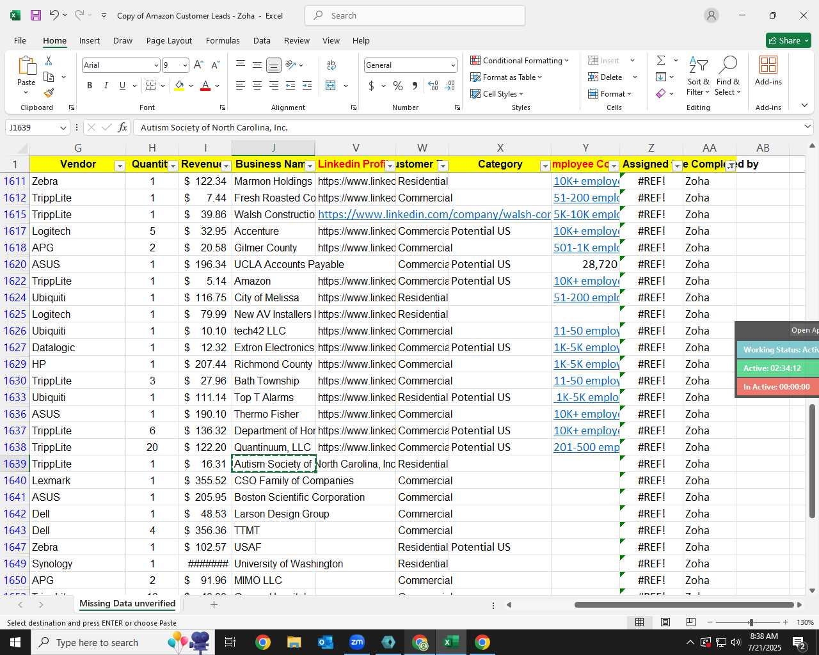Expand the formula bar chevron
The height and width of the screenshot is (655, 819).
click(x=807, y=127)
